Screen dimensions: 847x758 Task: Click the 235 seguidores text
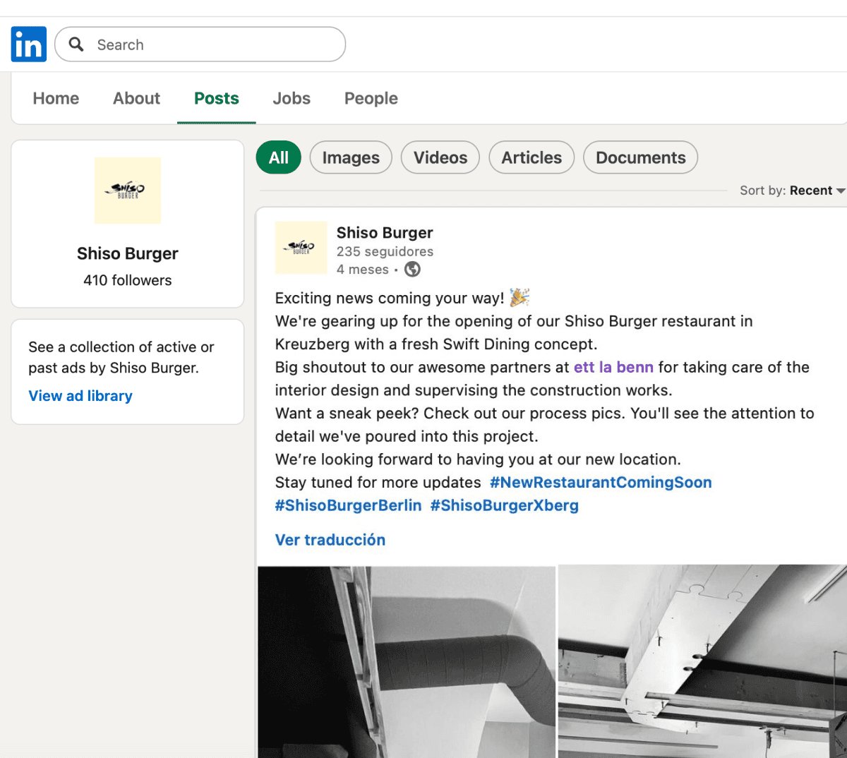tap(385, 251)
